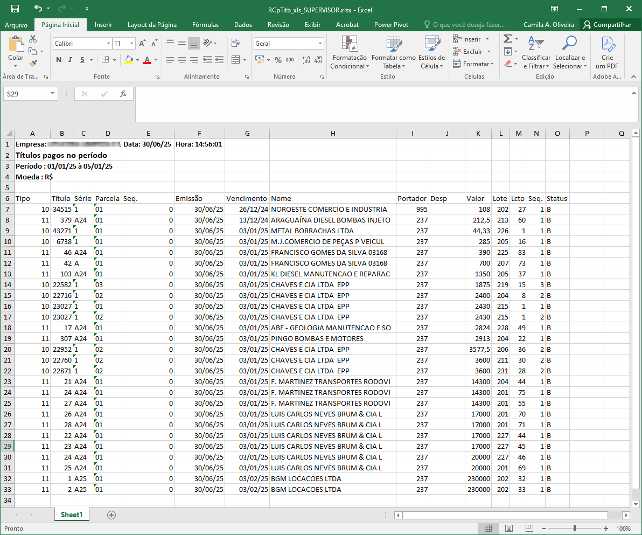The image size is (642, 535).
Task: Click the accounting number format icon
Action: point(260,60)
